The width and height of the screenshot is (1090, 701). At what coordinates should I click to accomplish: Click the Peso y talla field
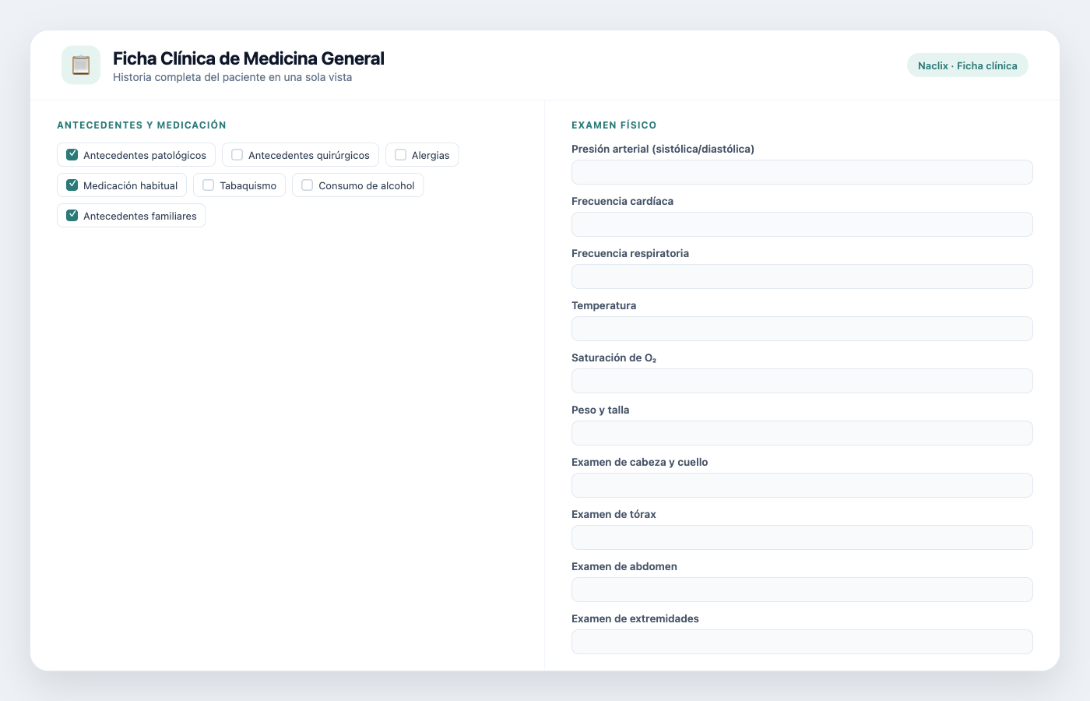click(802, 433)
